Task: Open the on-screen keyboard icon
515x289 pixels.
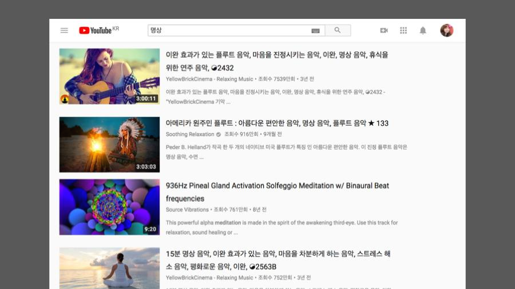Action: tap(315, 31)
